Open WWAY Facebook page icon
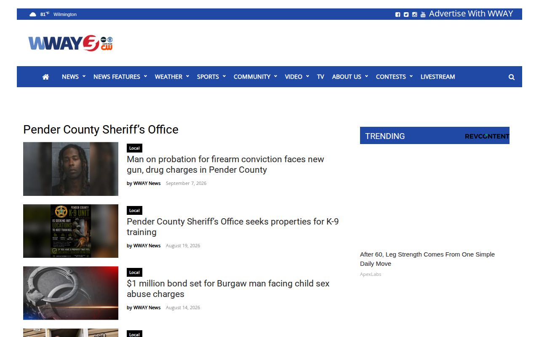539x337 pixels. click(398, 14)
